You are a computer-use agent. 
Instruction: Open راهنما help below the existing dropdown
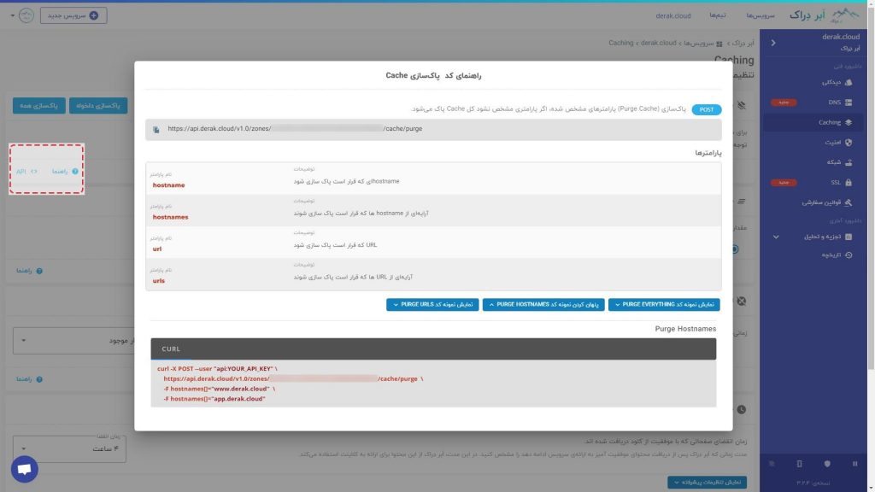tap(30, 379)
